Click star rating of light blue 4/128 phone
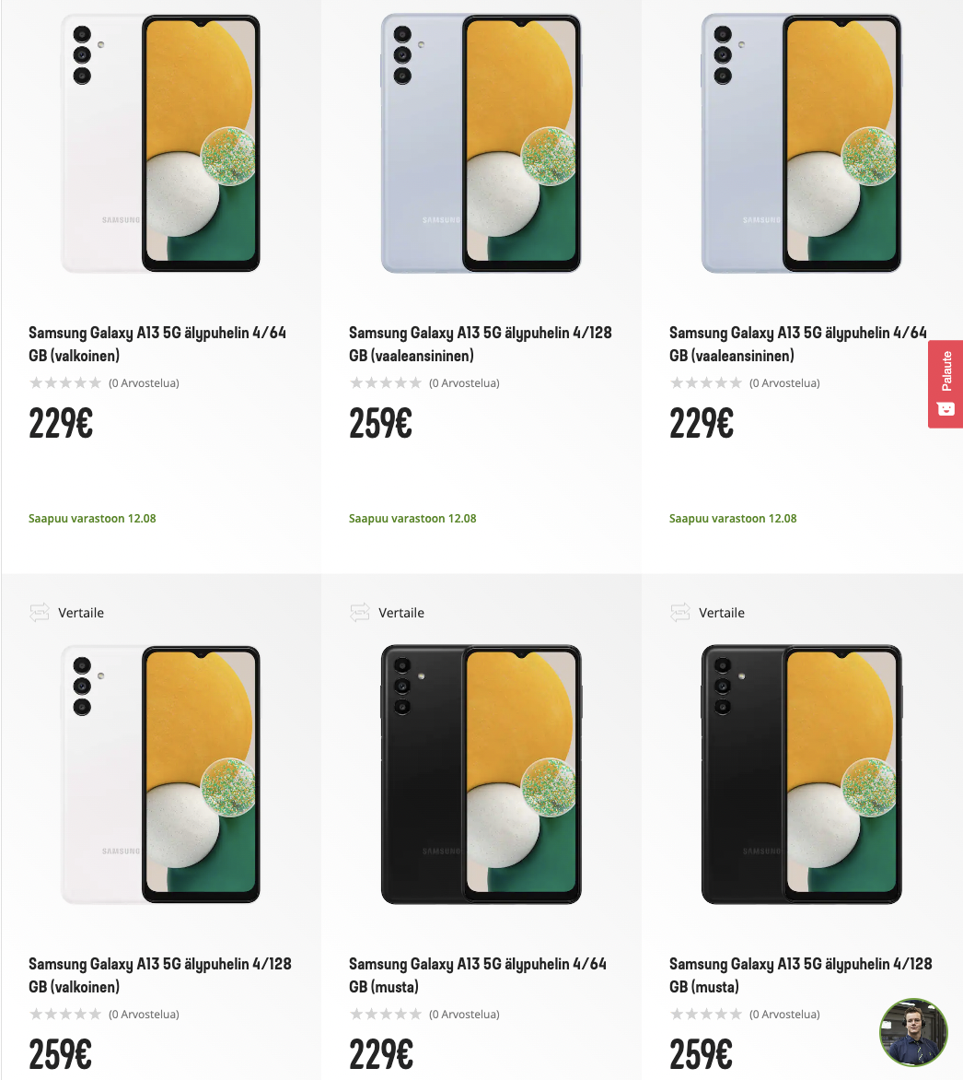 coord(385,383)
